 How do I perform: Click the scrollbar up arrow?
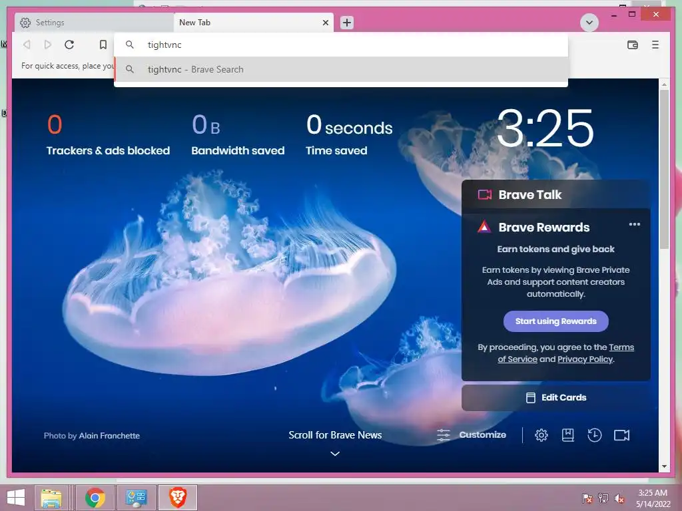tap(664, 84)
